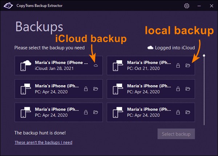
Task: Click the "Backups" page heading
Action: coord(39,27)
